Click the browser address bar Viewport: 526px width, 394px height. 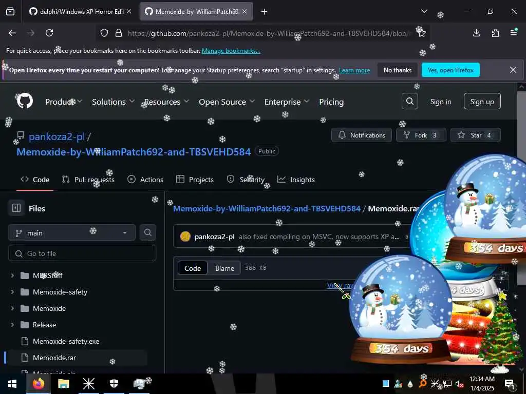[x=261, y=33]
